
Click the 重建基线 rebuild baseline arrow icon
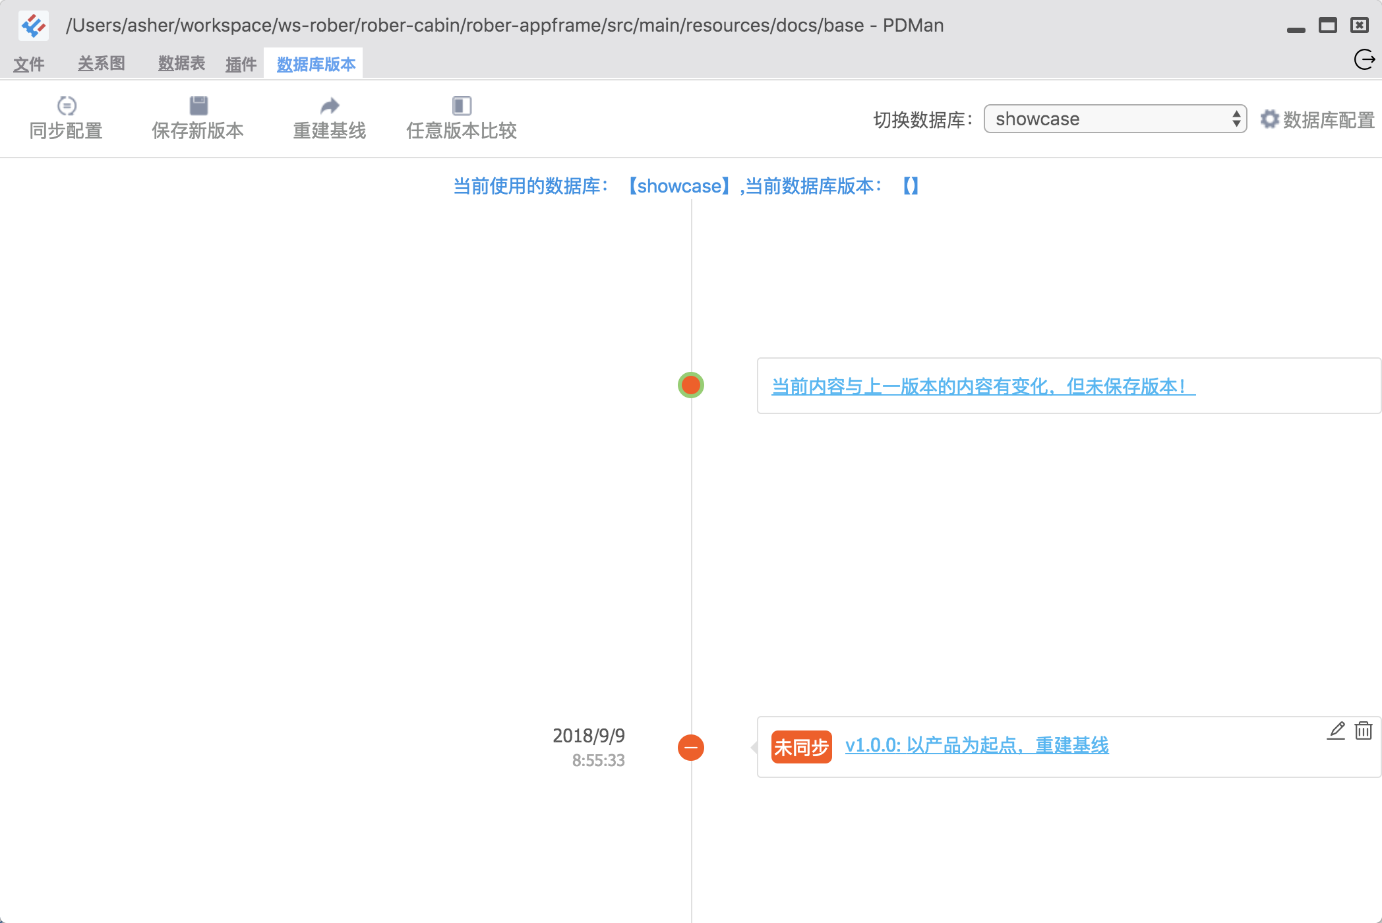point(330,105)
